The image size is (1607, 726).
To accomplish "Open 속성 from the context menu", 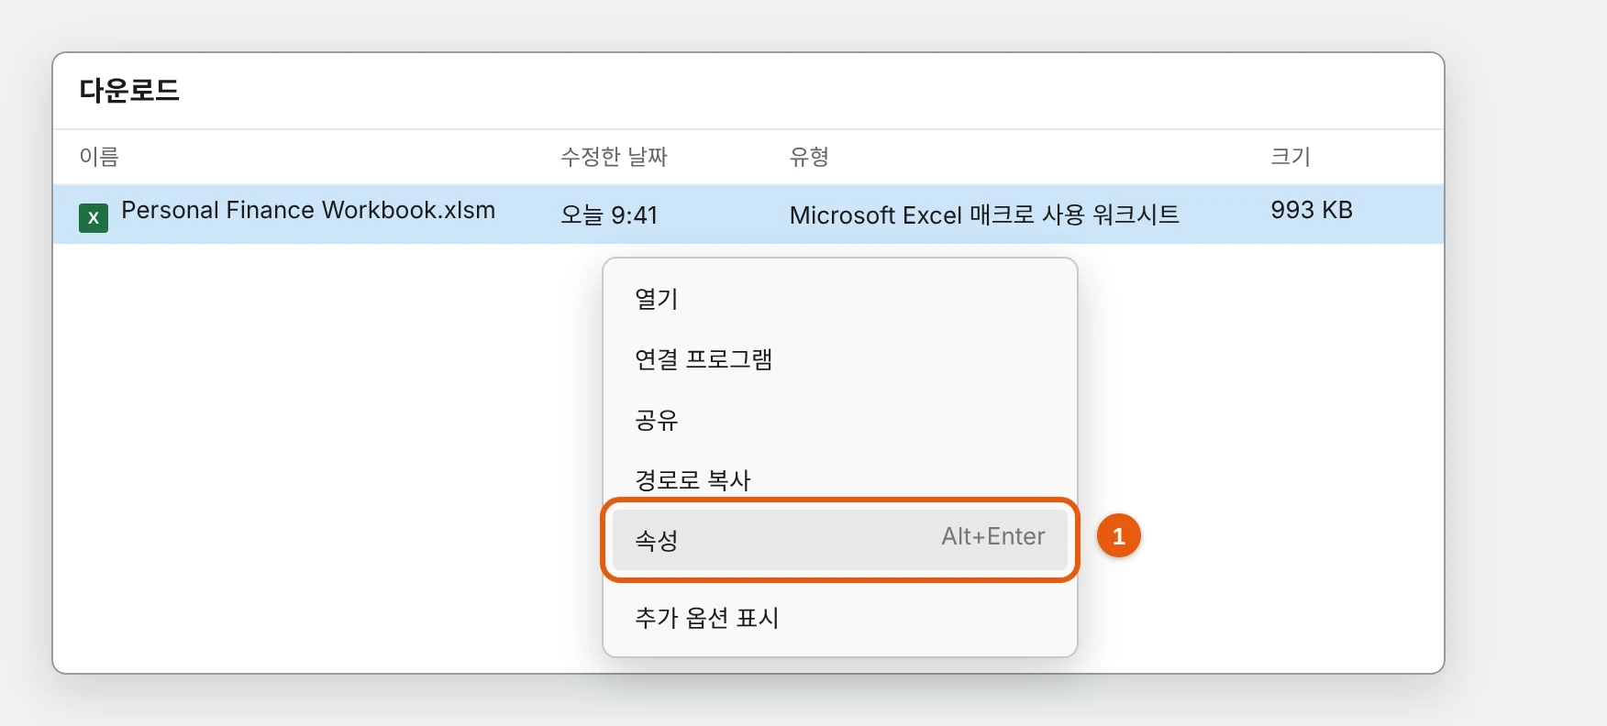I will coord(839,540).
